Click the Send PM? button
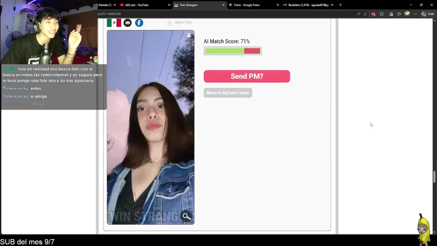 point(247,76)
